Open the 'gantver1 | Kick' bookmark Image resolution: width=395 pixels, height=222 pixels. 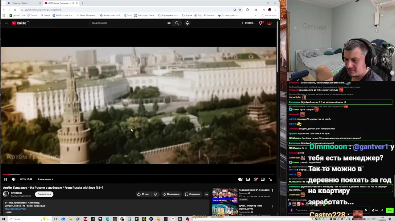(17, 15)
